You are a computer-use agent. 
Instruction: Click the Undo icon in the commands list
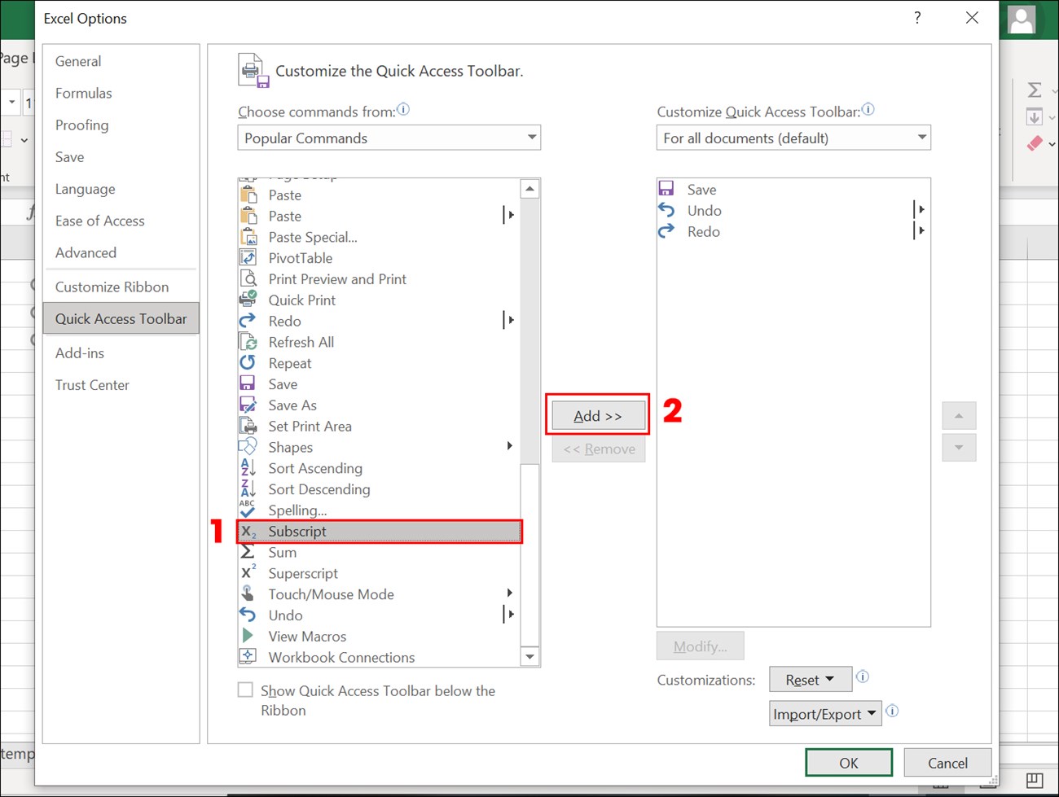248,615
